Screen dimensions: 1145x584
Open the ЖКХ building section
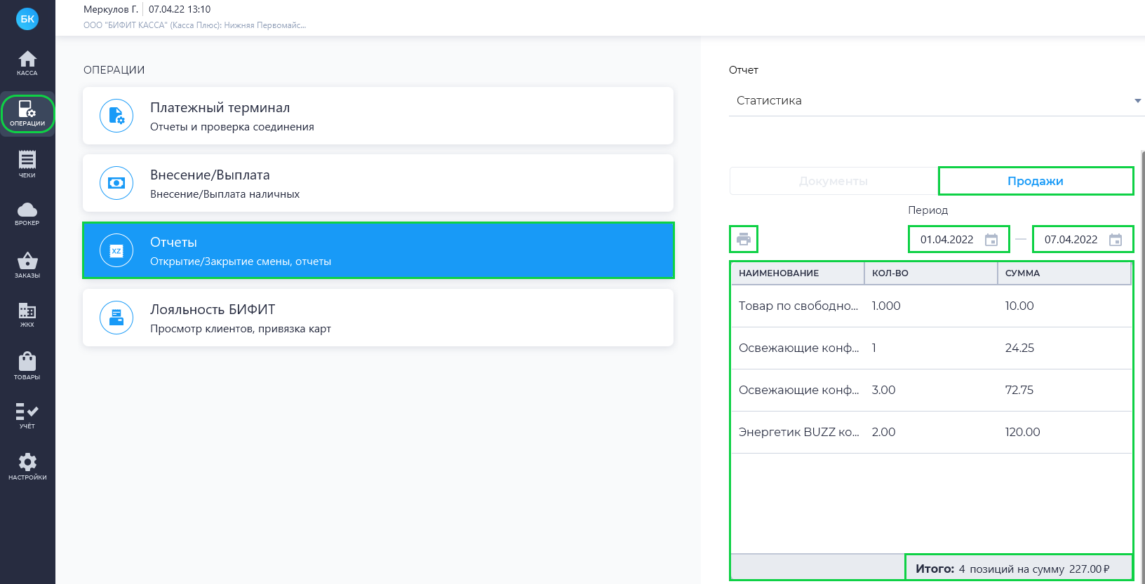(27, 315)
